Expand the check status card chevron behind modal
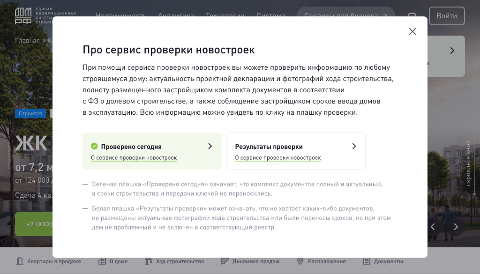480x274 pixels. tap(452, 51)
